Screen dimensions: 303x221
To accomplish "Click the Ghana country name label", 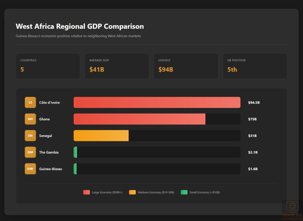I will pyautogui.click(x=44, y=119).
